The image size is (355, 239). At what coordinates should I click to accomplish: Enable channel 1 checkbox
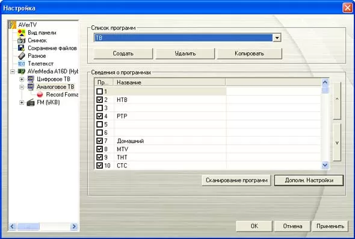click(x=99, y=92)
